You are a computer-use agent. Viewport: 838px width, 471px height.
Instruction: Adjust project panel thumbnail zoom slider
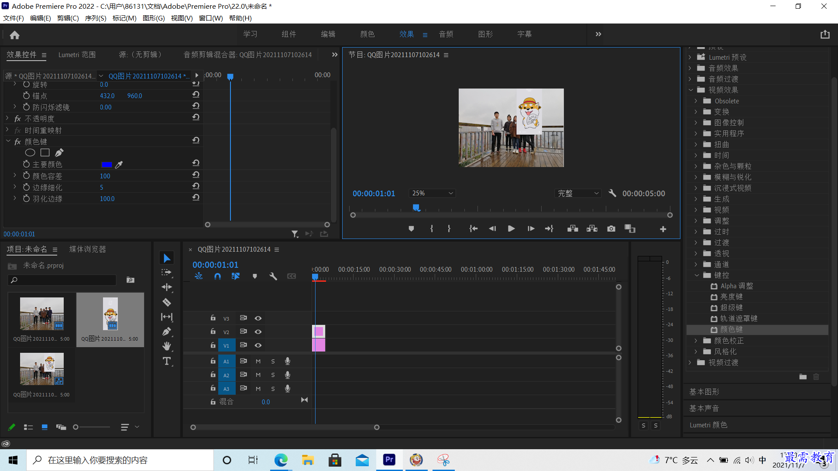click(76, 427)
